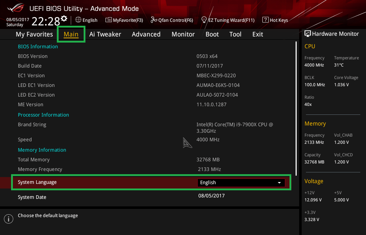
Task: Click the EZ Tuning Wizard bulb icon
Action: 204,20
